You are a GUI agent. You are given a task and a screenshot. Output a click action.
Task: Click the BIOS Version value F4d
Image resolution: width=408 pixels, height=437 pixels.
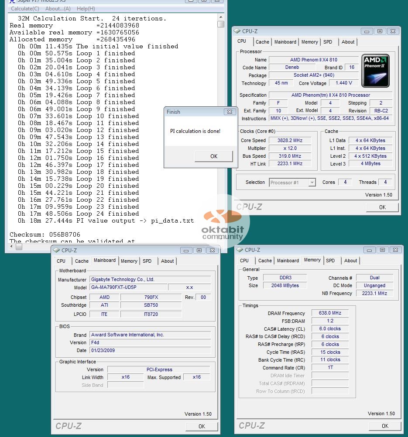(x=150, y=342)
